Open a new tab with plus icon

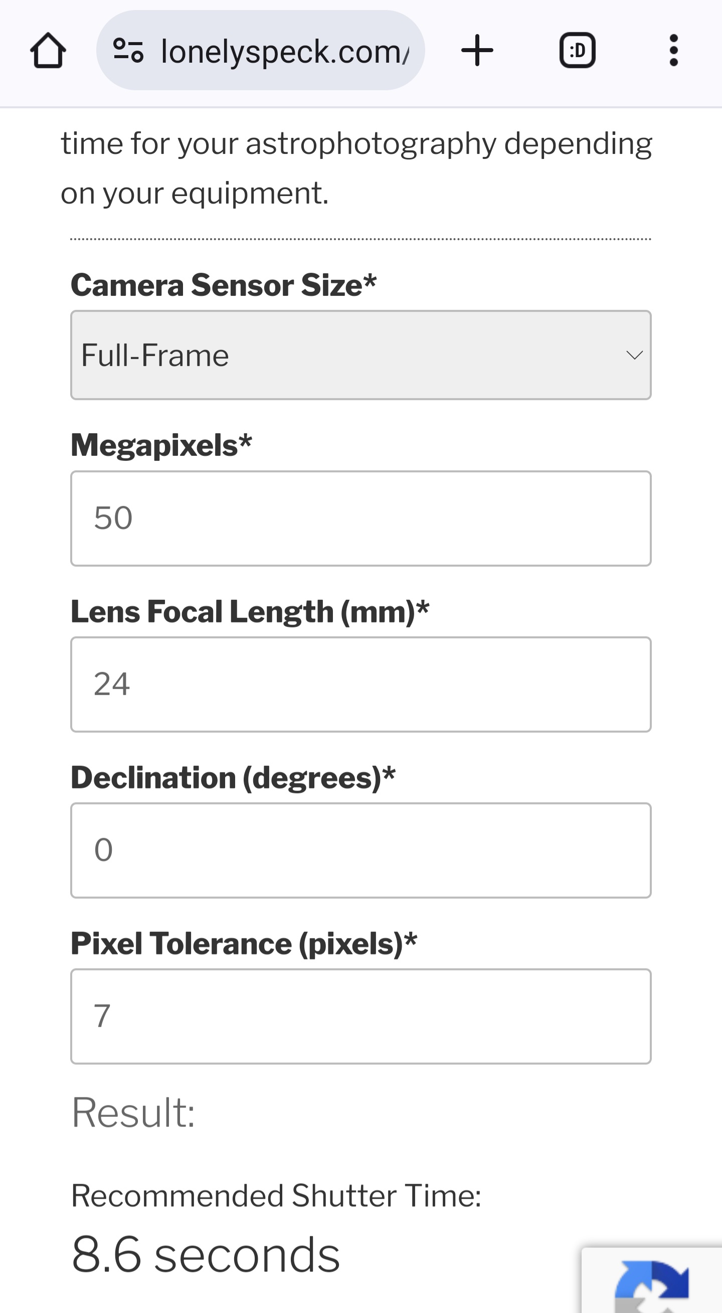(x=477, y=51)
